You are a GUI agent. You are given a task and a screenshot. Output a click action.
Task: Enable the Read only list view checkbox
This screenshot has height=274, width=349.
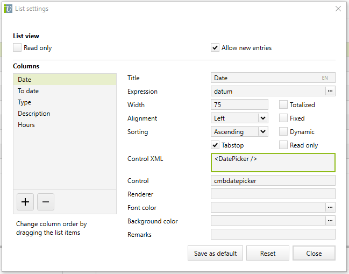pos(17,48)
